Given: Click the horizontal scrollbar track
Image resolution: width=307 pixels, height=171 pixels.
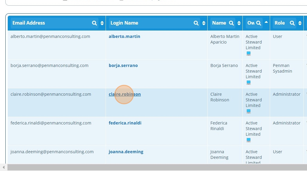Looking at the screenshot, I should (x=157, y=167).
